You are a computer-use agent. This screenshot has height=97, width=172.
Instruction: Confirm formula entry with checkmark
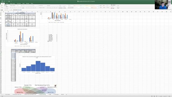pos(9,10)
